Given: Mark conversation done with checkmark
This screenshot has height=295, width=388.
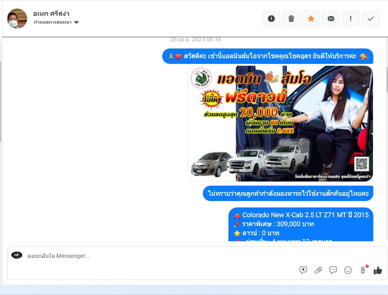Looking at the screenshot, I should [x=370, y=18].
